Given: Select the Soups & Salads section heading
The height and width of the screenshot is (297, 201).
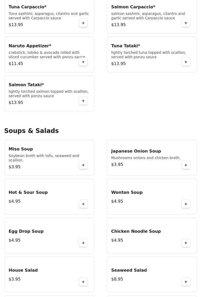Looking at the screenshot, I should click(31, 131).
